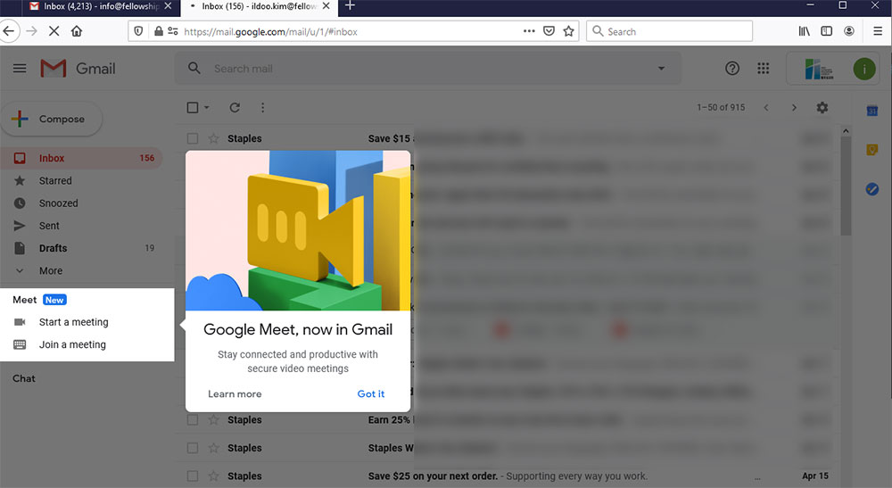Click the Search mail input field
This screenshot has width=892, height=488.
pyautogui.click(x=426, y=69)
